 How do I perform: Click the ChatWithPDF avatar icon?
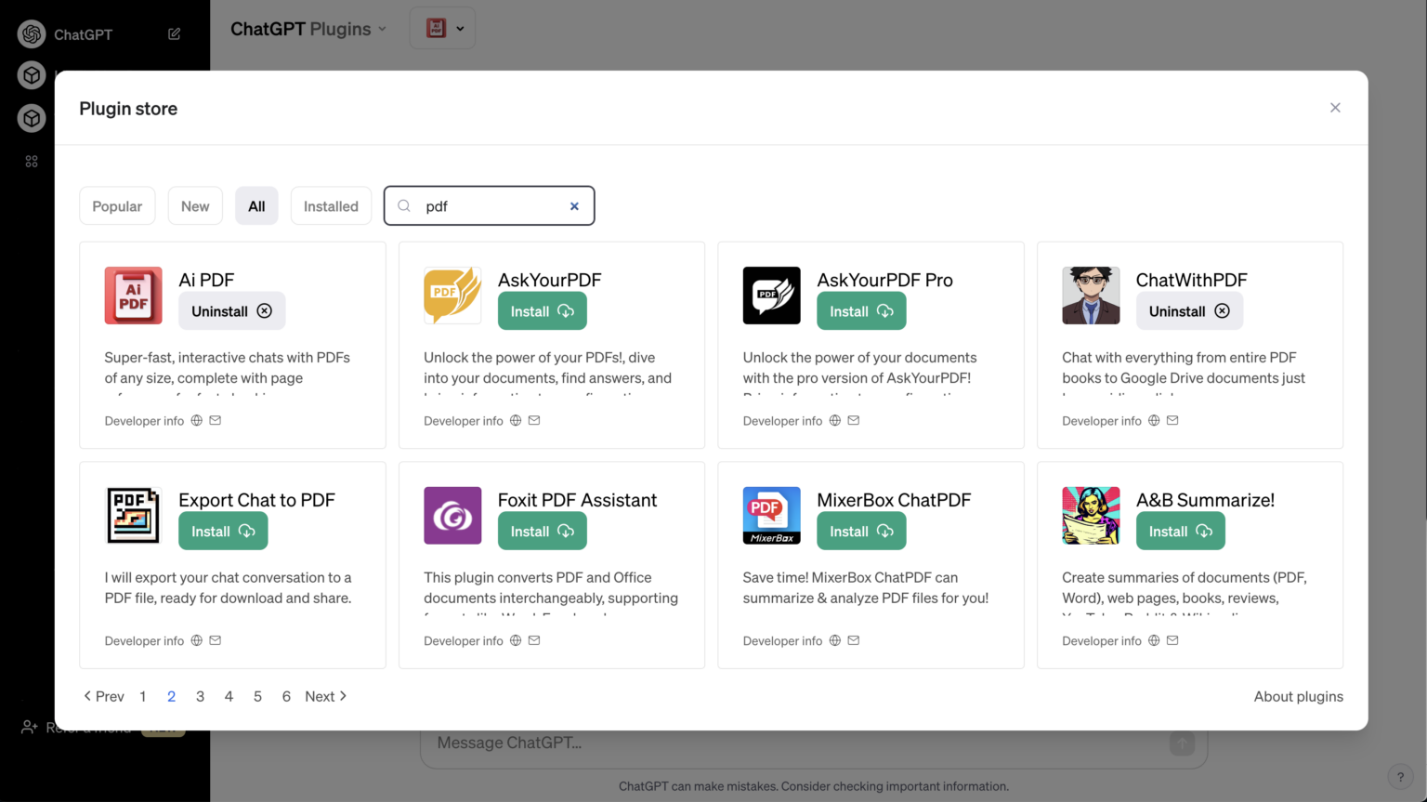coord(1091,296)
